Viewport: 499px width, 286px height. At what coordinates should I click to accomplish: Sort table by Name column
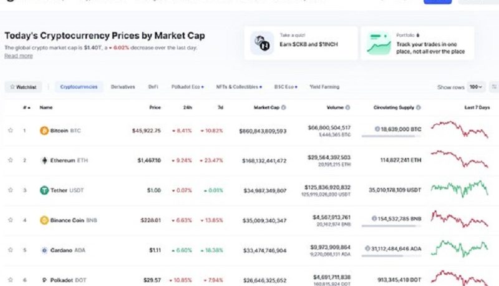(x=46, y=107)
